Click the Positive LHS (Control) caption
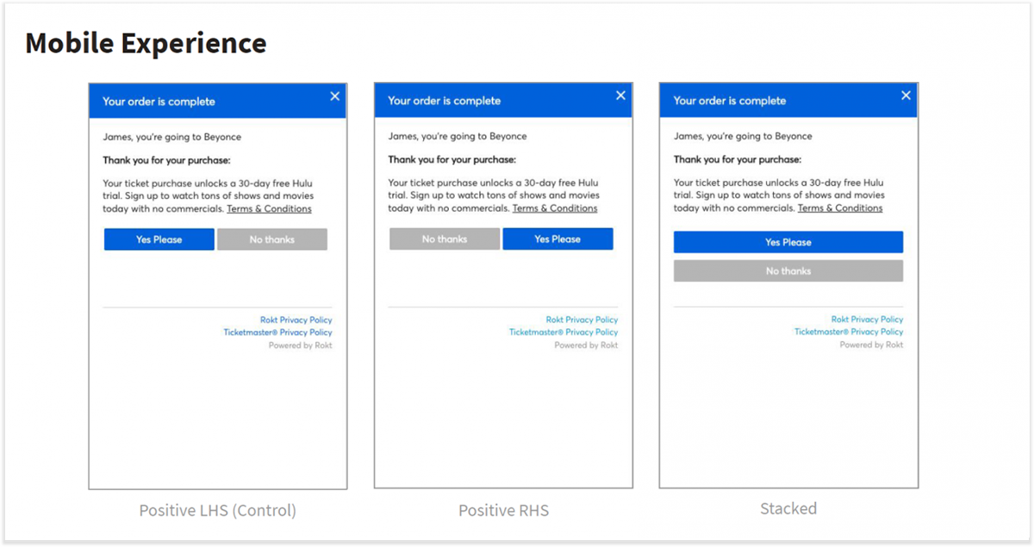Screen dimensions: 1034x547 point(218,510)
